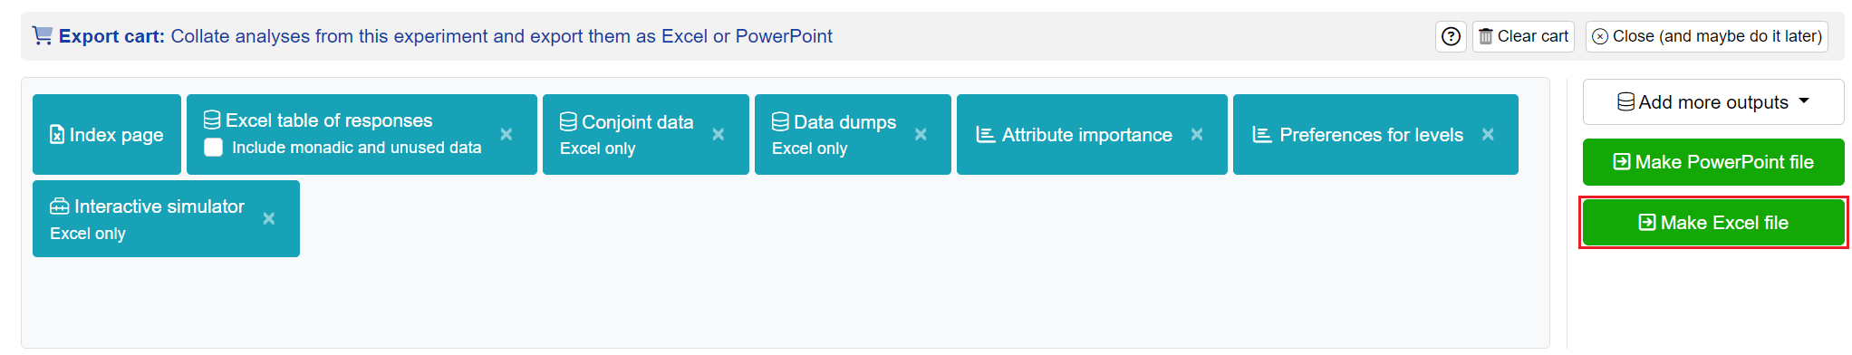
Task: Remove Preferences for levels from cart
Action: pos(1488,134)
